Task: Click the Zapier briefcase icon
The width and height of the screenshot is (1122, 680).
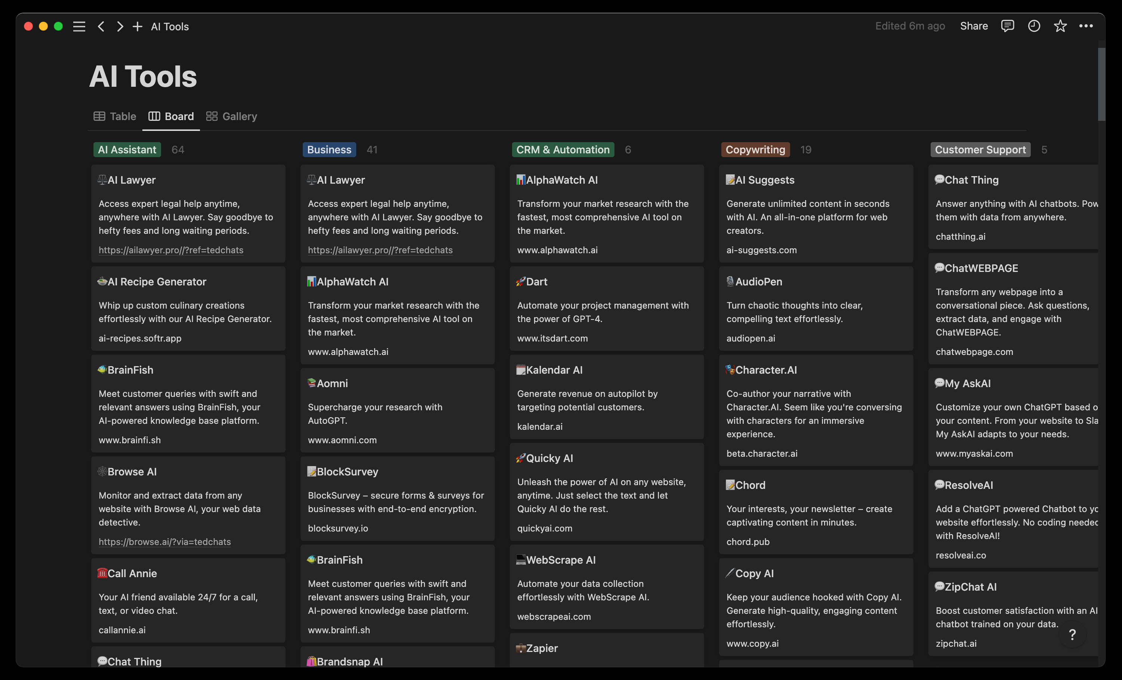Action: pyautogui.click(x=521, y=647)
